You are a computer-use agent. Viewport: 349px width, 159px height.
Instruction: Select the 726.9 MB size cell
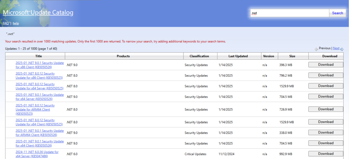click(x=286, y=110)
